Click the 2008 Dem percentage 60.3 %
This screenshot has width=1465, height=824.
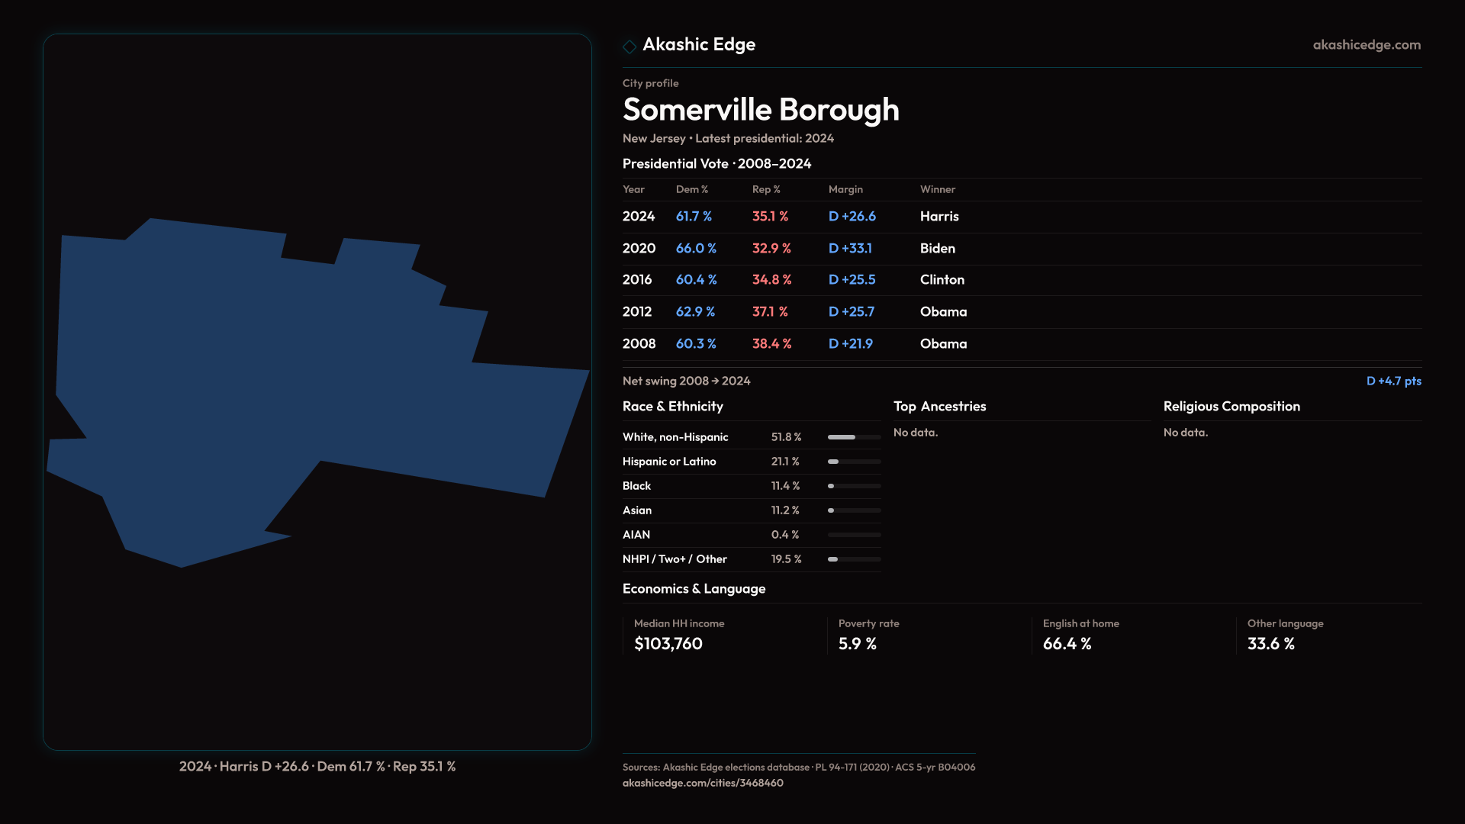click(x=695, y=344)
